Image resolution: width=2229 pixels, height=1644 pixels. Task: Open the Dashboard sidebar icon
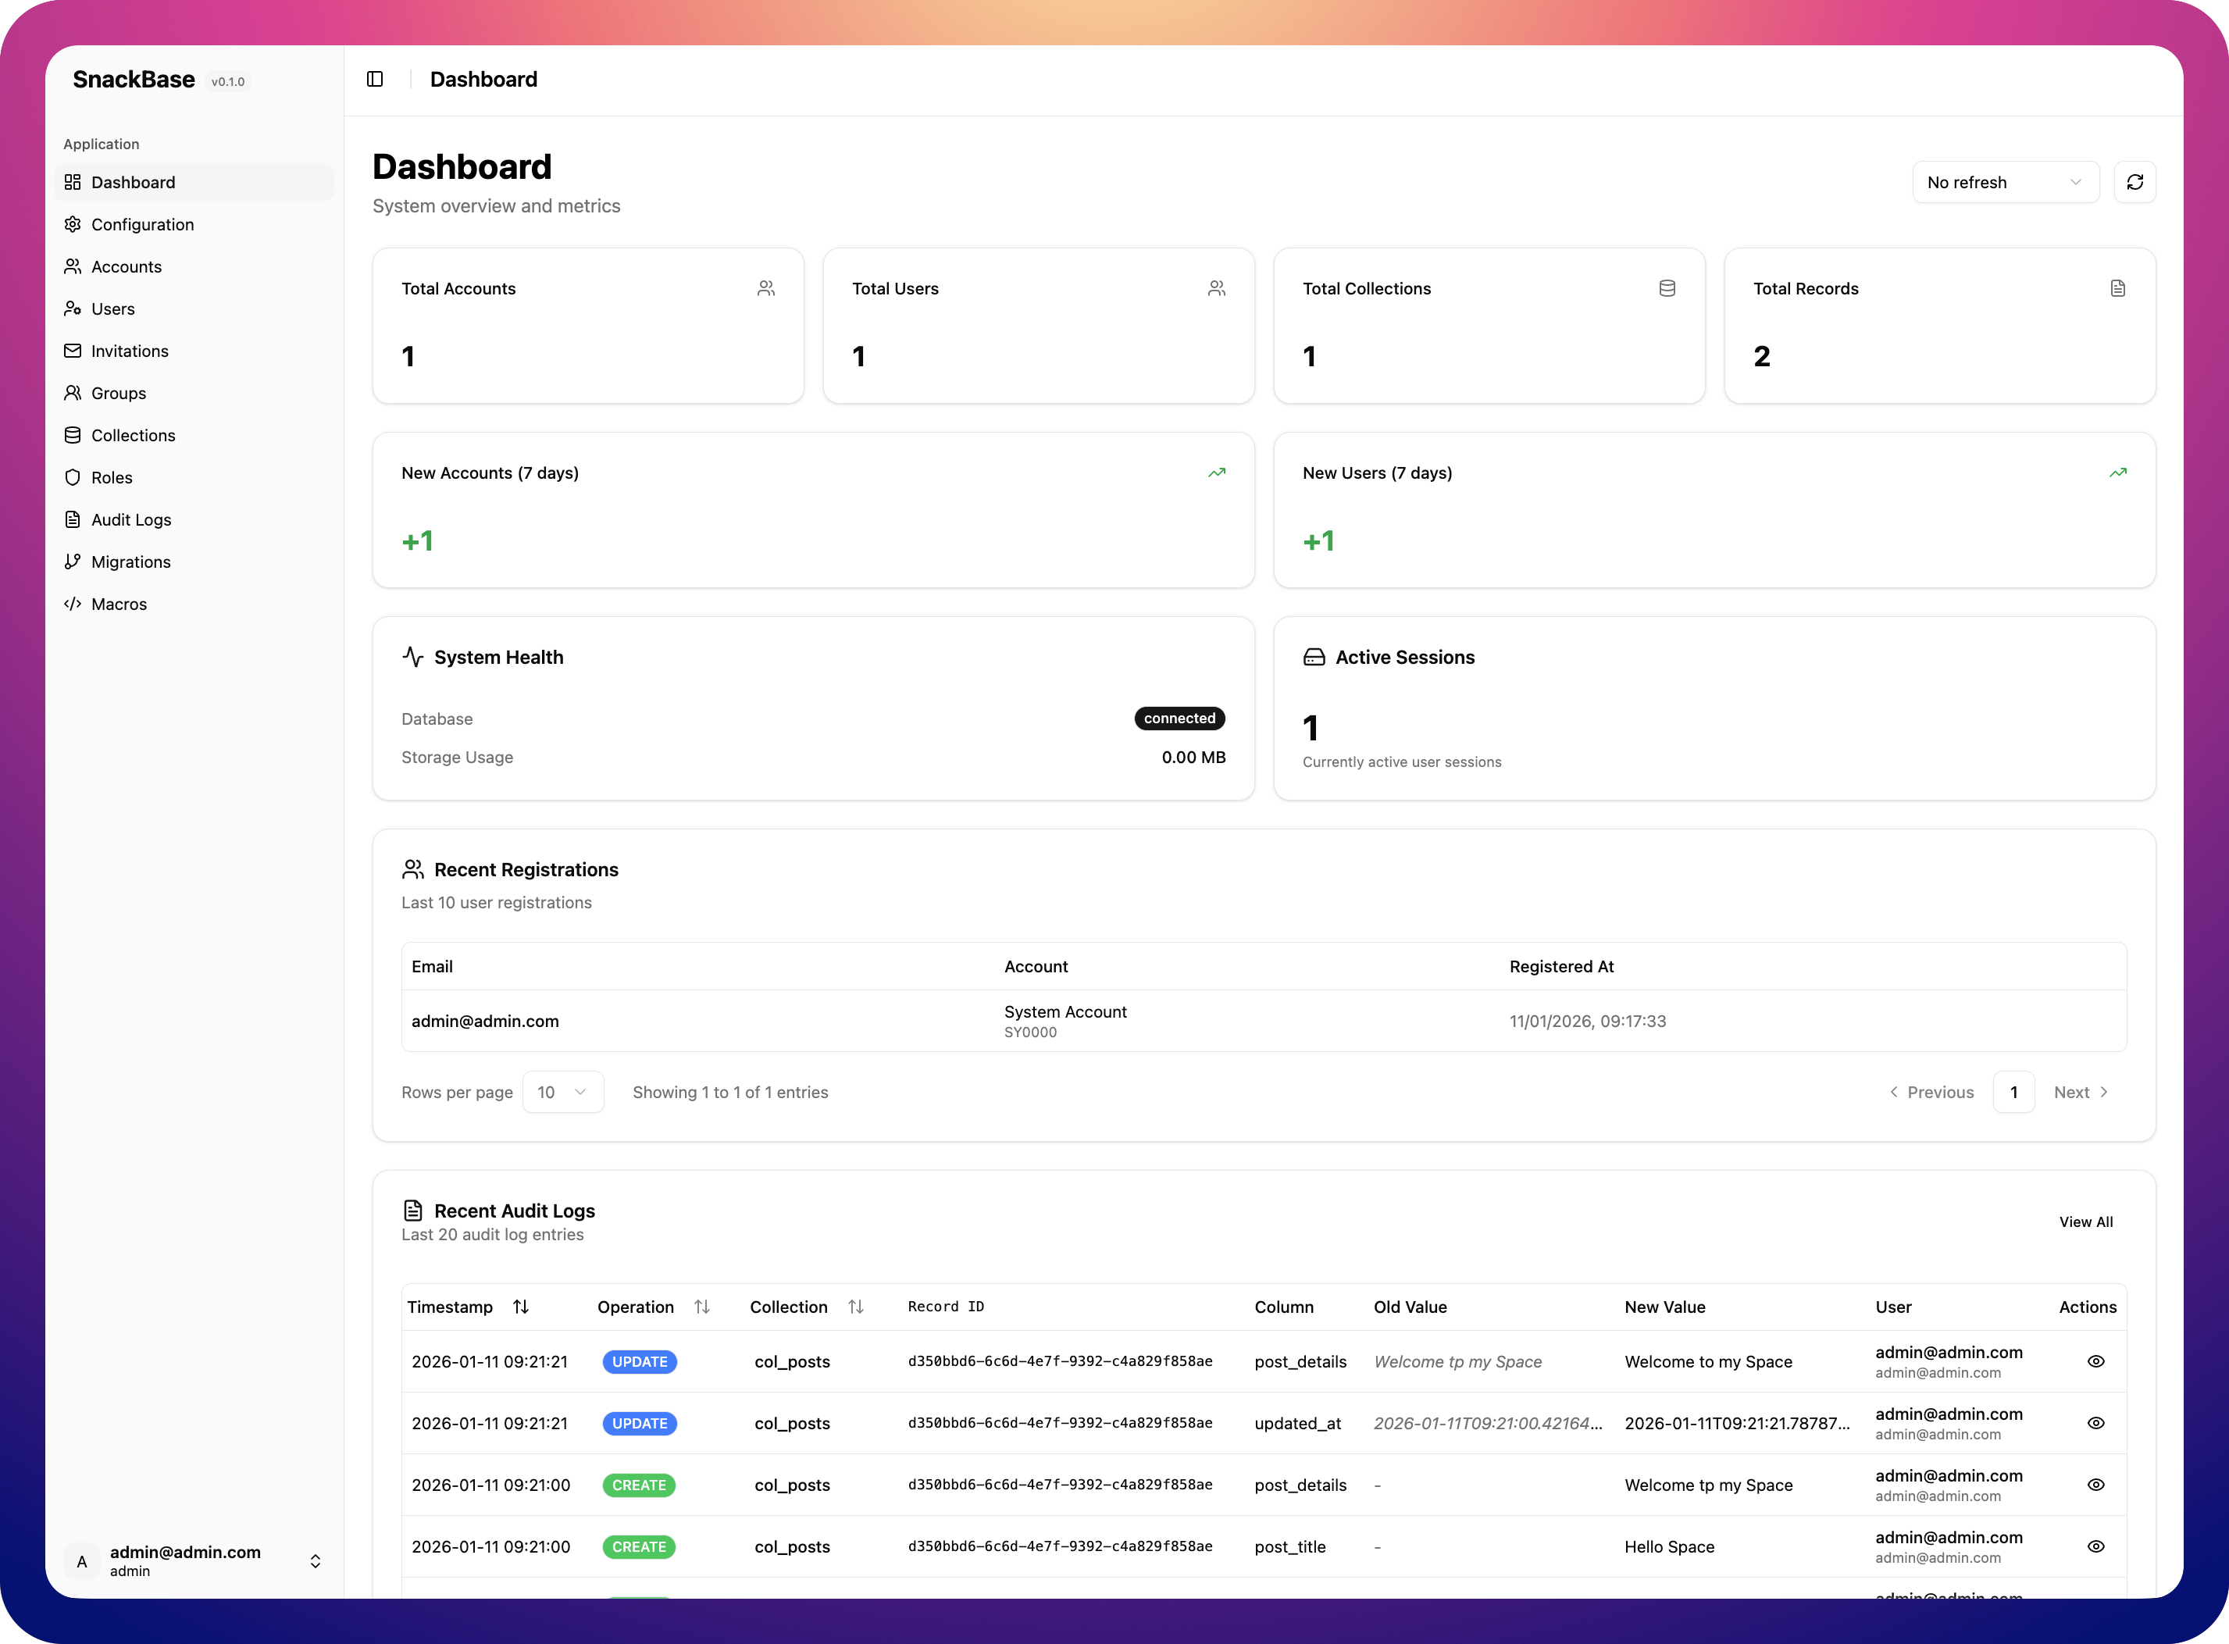point(73,181)
